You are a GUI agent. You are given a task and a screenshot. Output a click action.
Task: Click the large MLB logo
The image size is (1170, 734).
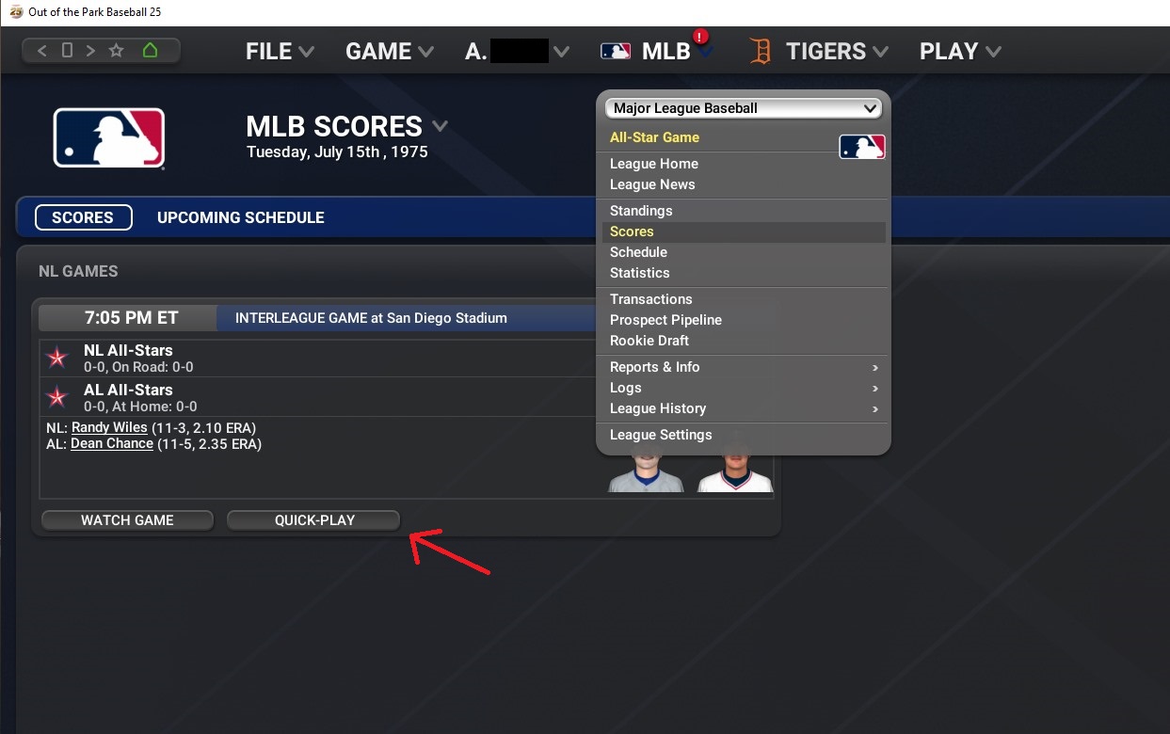point(109,138)
